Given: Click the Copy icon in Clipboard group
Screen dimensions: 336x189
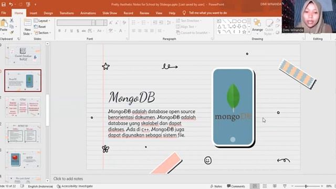Looking at the screenshot, I should [12, 26].
